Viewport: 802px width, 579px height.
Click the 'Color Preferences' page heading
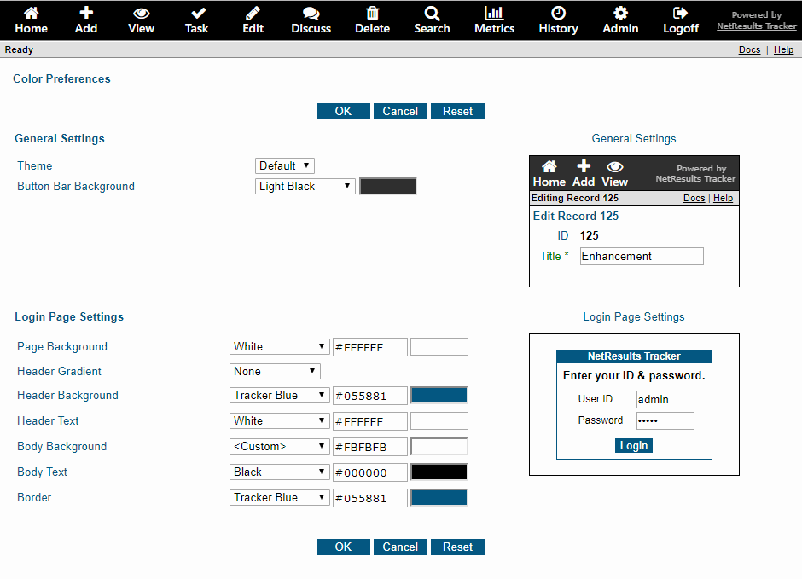(x=61, y=78)
